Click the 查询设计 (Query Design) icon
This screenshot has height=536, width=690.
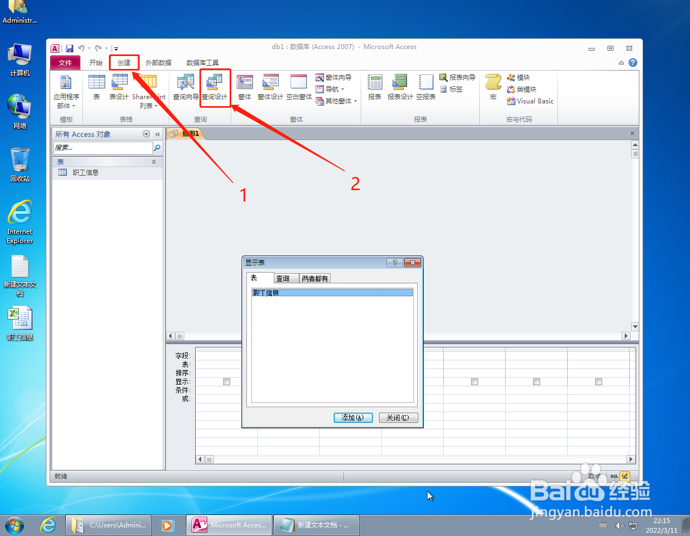click(x=215, y=87)
